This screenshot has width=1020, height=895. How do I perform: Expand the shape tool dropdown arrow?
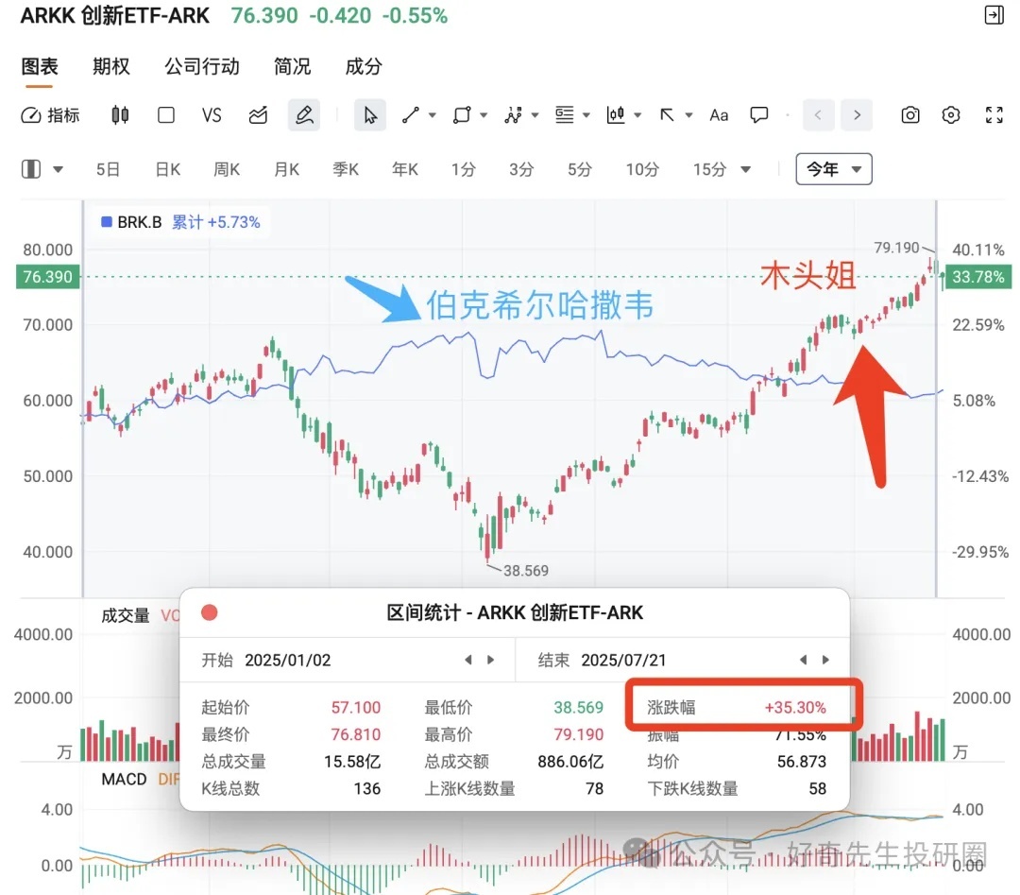pyautogui.click(x=484, y=115)
